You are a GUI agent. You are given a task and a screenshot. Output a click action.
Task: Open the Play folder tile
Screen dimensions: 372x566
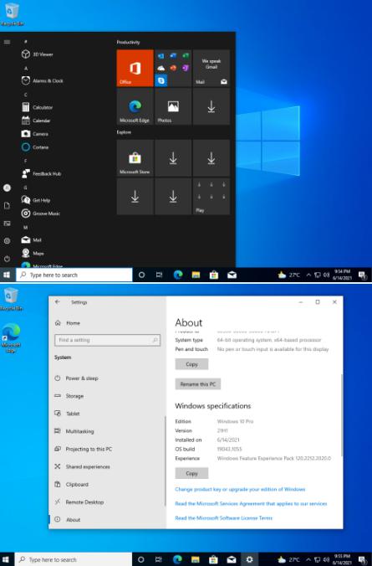pyautogui.click(x=211, y=197)
